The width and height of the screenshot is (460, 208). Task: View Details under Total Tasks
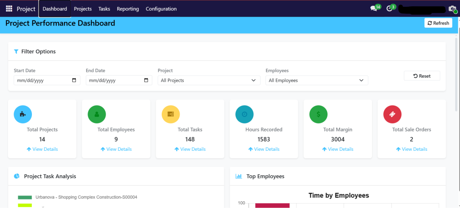(x=190, y=149)
